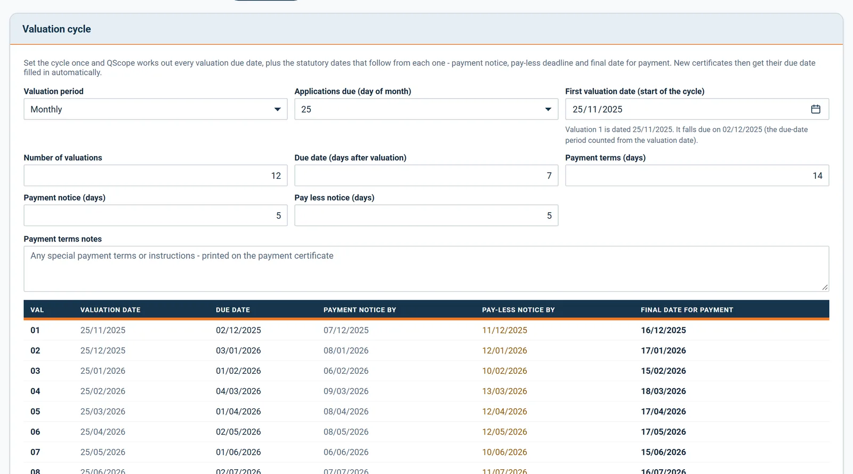The image size is (853, 474).
Task: Click the Valuation cycle section heading
Action: (57, 29)
